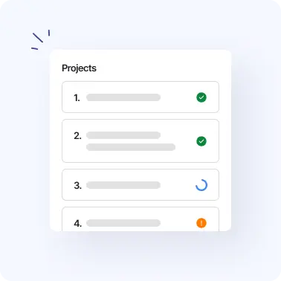
Task: Open project 4 list card
Action: tap(140, 219)
